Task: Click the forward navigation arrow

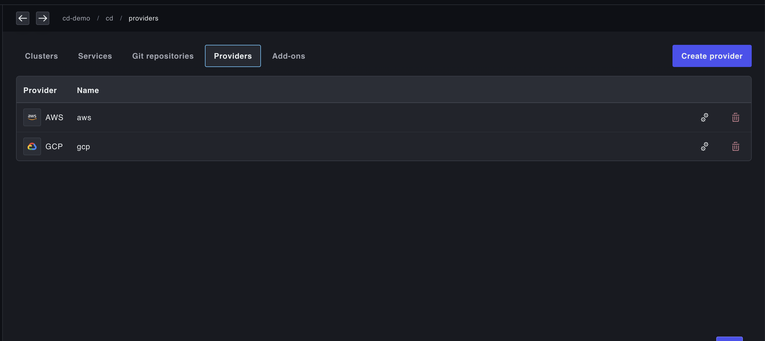Action: 42,18
